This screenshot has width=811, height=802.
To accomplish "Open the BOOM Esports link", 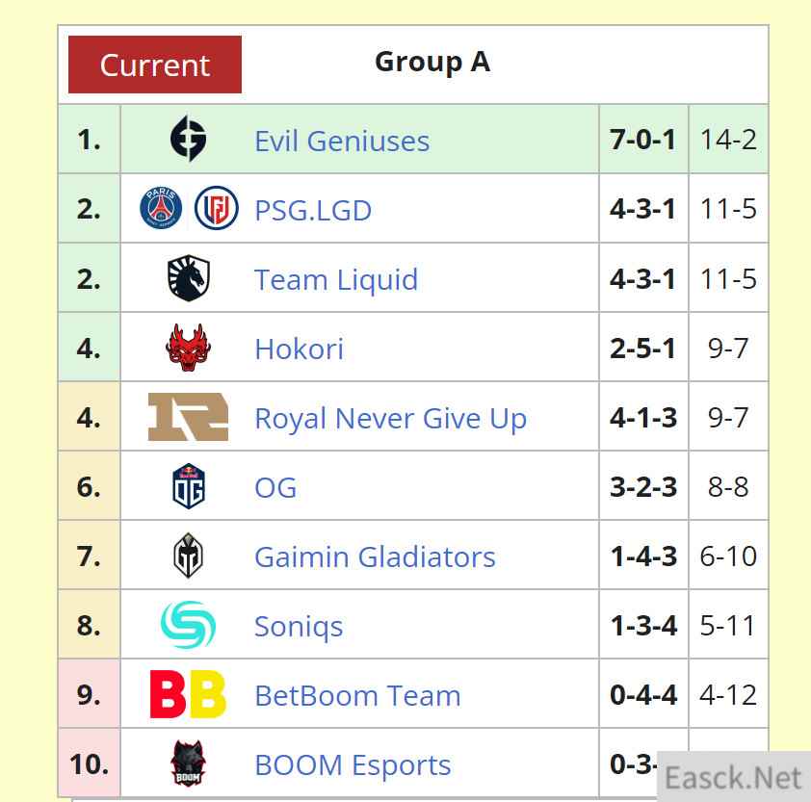I will (353, 764).
